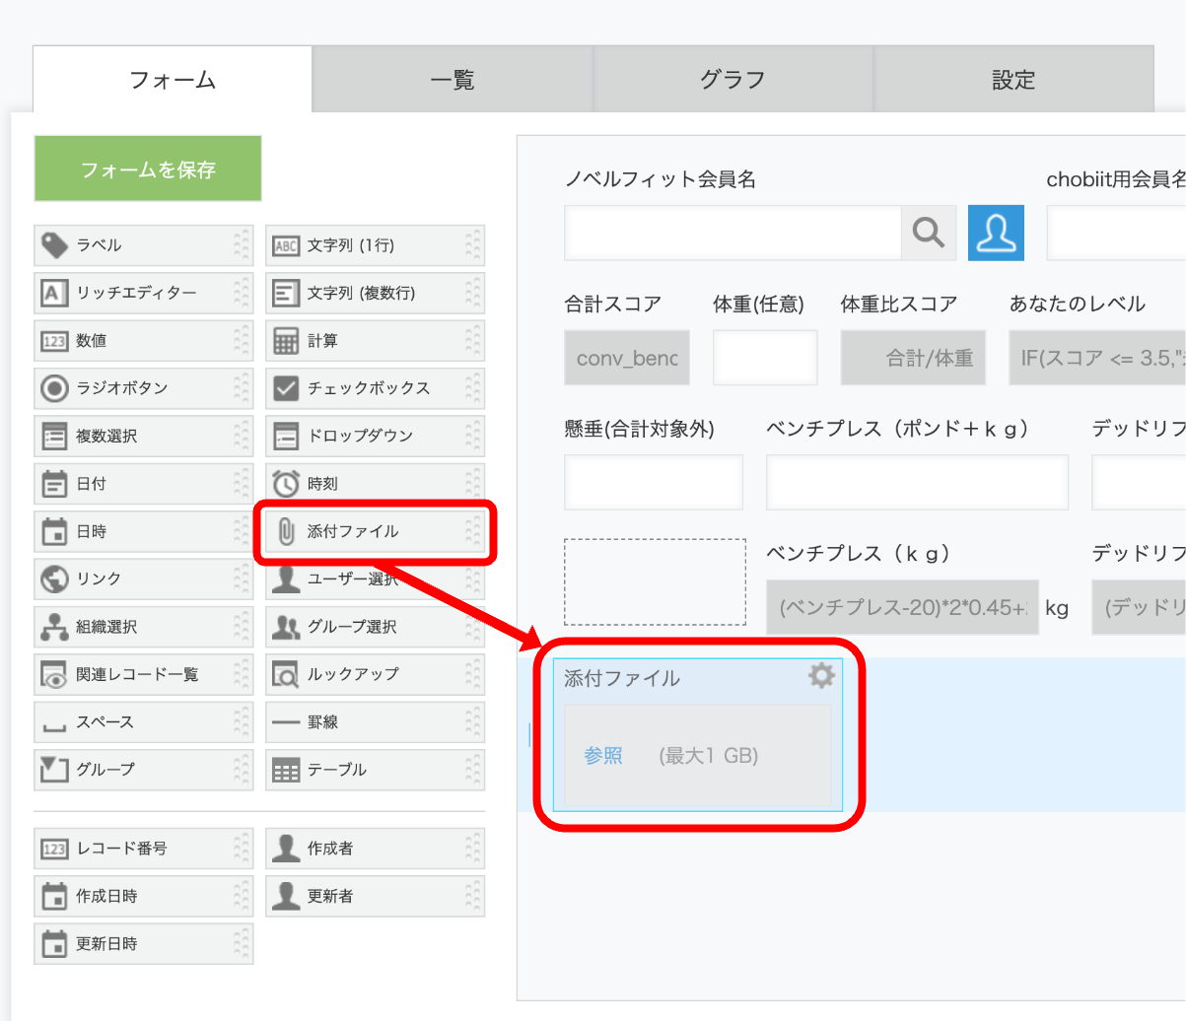Open 添付ファイル field gear settings
This screenshot has width=1186, height=1021.
tap(821, 675)
